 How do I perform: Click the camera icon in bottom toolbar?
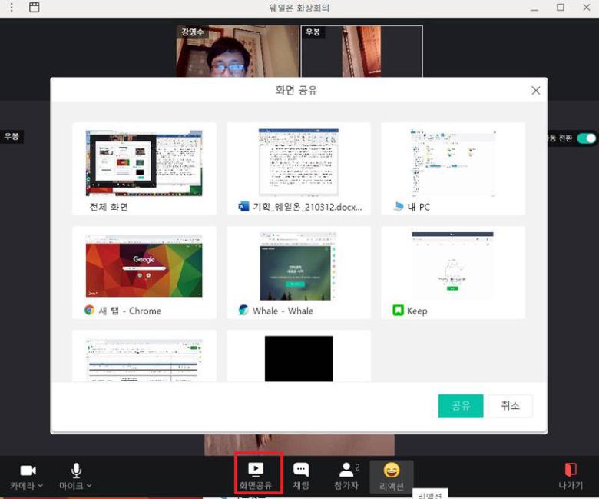point(28,470)
